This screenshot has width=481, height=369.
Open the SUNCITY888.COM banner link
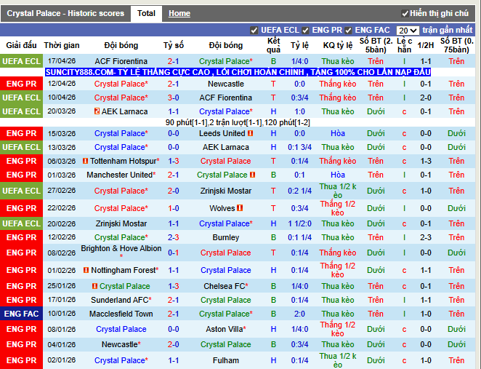tap(238, 73)
